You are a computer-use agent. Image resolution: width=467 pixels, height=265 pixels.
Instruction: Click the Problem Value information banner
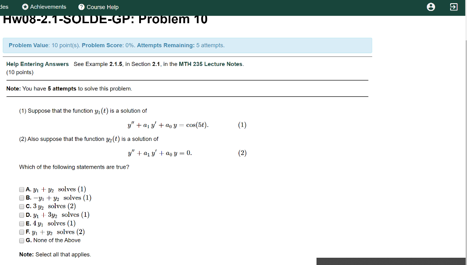click(x=187, y=45)
